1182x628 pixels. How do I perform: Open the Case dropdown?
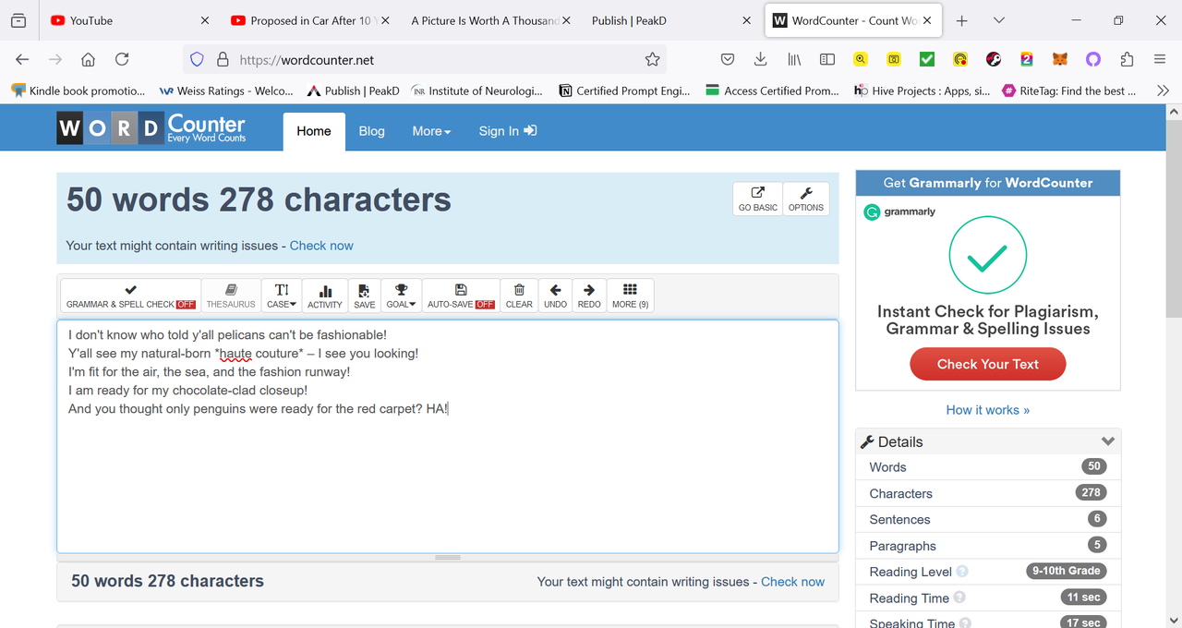coord(282,296)
